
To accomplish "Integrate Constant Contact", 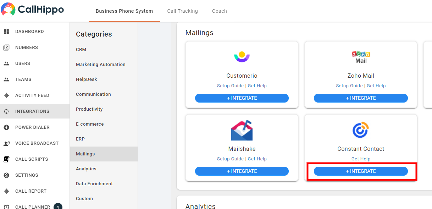I will pos(361,171).
